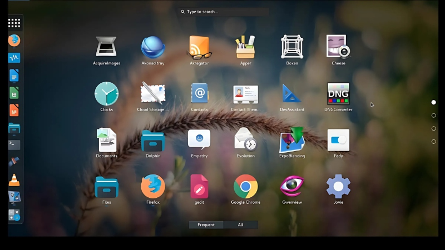Switch to the All tab
The height and width of the screenshot is (250, 445).
240,225
